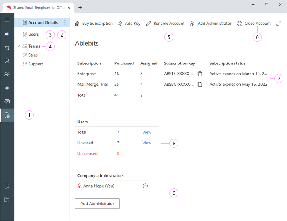
Task: Close the Shared Email Templates tab
Action: pos(69,8)
